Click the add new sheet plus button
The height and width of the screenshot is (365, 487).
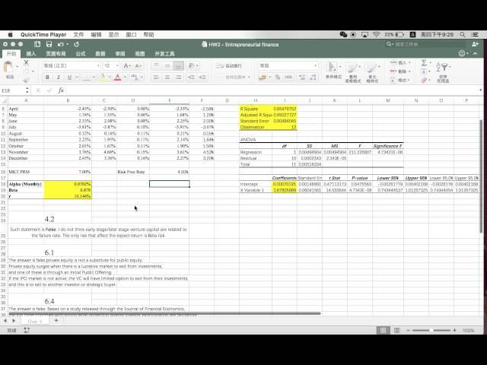56,321
